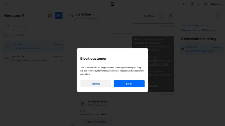Click jdoe.mobbin2@gmail.com link in customer panel

point(195,25)
